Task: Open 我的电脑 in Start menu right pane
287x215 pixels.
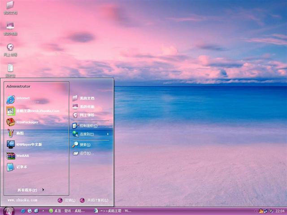Action: coord(91,107)
